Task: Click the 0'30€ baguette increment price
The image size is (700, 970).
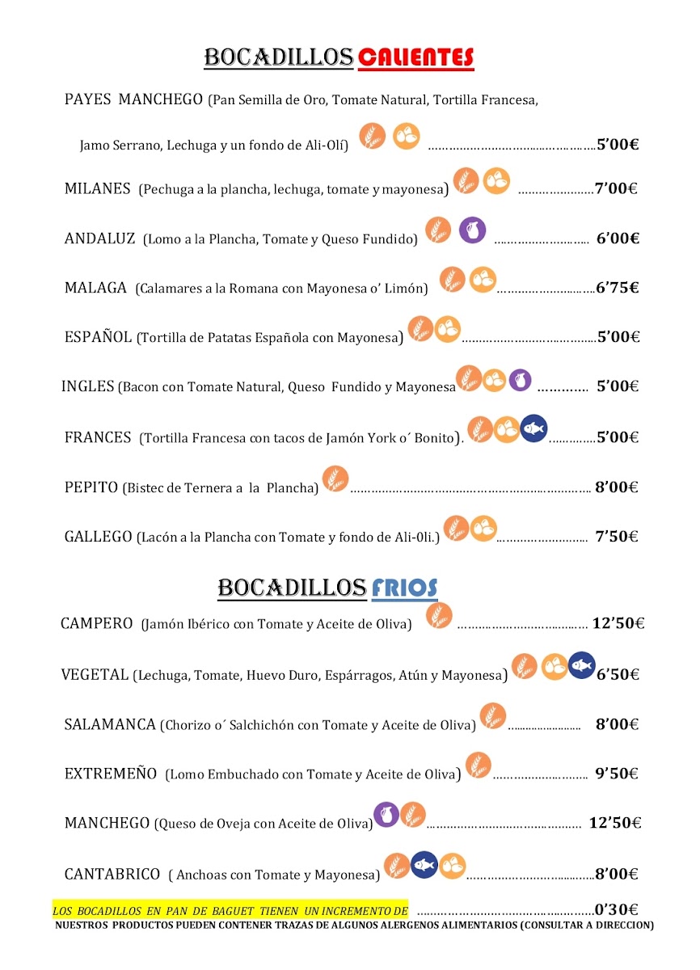Action: (617, 910)
